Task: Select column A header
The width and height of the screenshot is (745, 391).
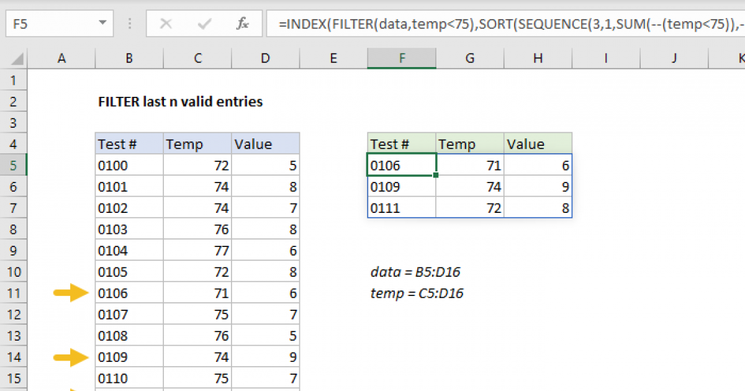Action: tap(61, 58)
